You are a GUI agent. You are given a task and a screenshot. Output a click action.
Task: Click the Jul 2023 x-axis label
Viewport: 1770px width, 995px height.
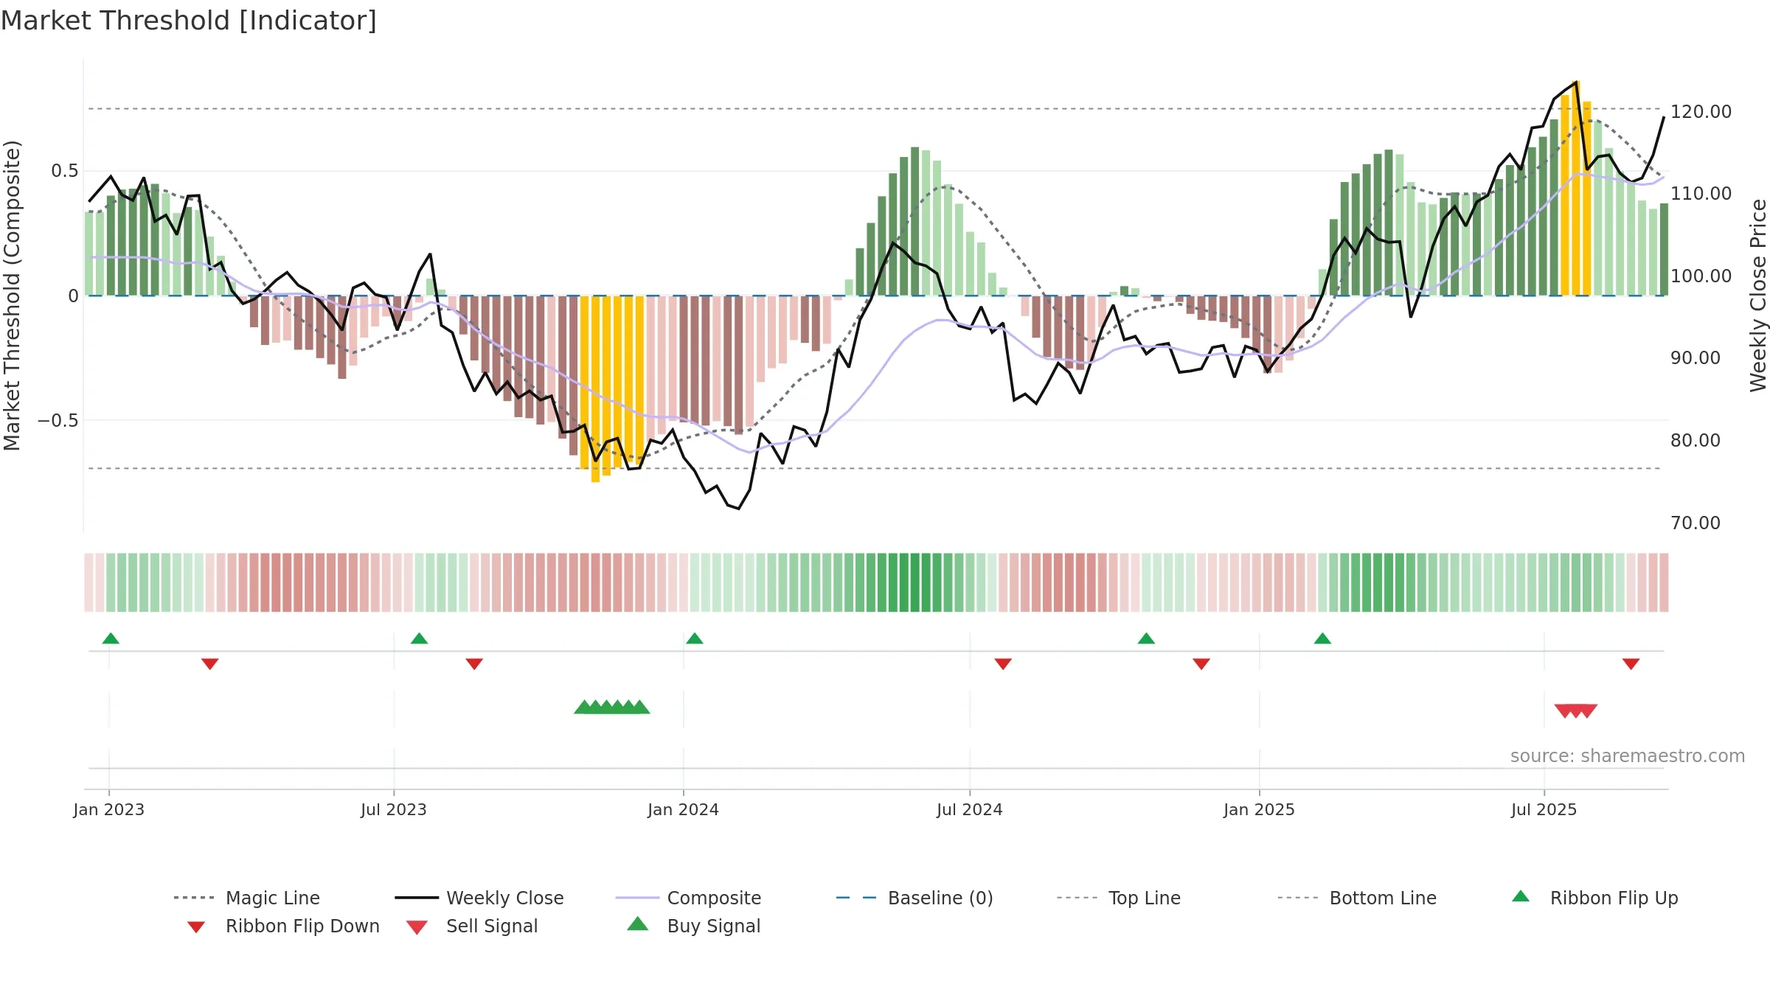(x=394, y=809)
